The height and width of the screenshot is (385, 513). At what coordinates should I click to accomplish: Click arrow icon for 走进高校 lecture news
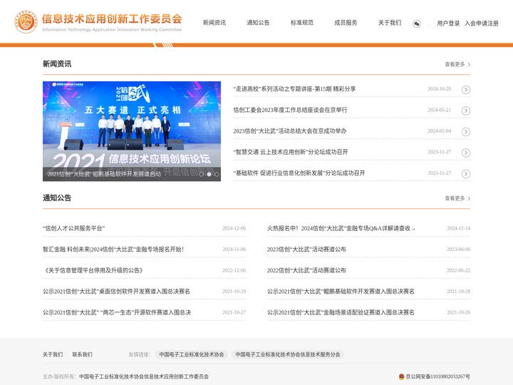coord(466,90)
